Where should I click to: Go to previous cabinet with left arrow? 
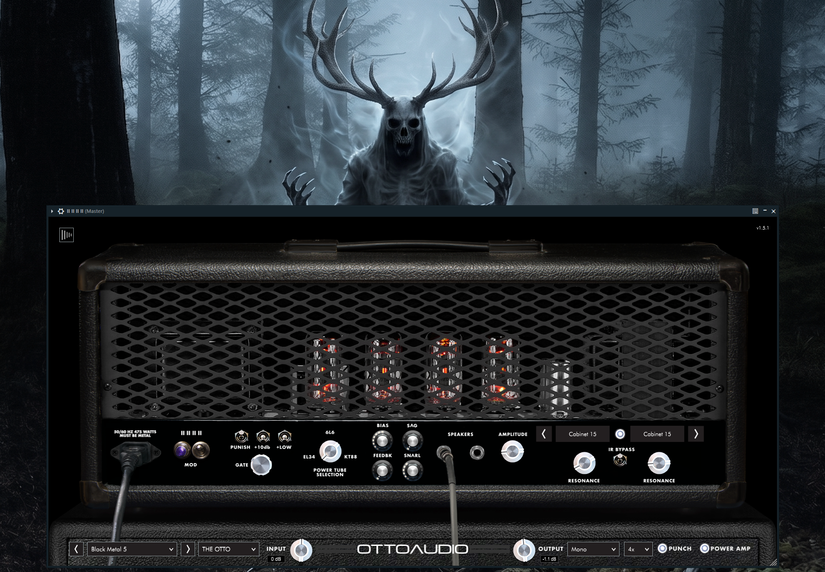[x=544, y=434]
